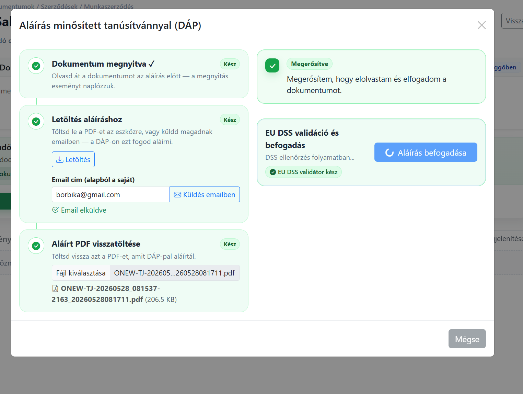Click the Megerősítve badge
This screenshot has height=394, width=523.
point(310,64)
